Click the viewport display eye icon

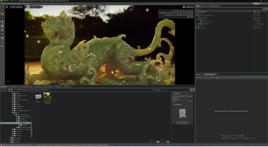point(26,7)
